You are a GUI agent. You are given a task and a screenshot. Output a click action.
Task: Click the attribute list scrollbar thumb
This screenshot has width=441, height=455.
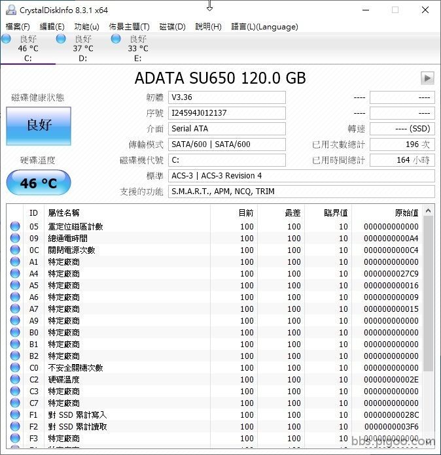point(428,294)
